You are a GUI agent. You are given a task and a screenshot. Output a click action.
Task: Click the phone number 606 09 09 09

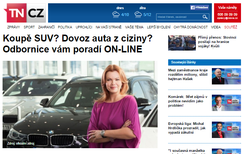228,14
